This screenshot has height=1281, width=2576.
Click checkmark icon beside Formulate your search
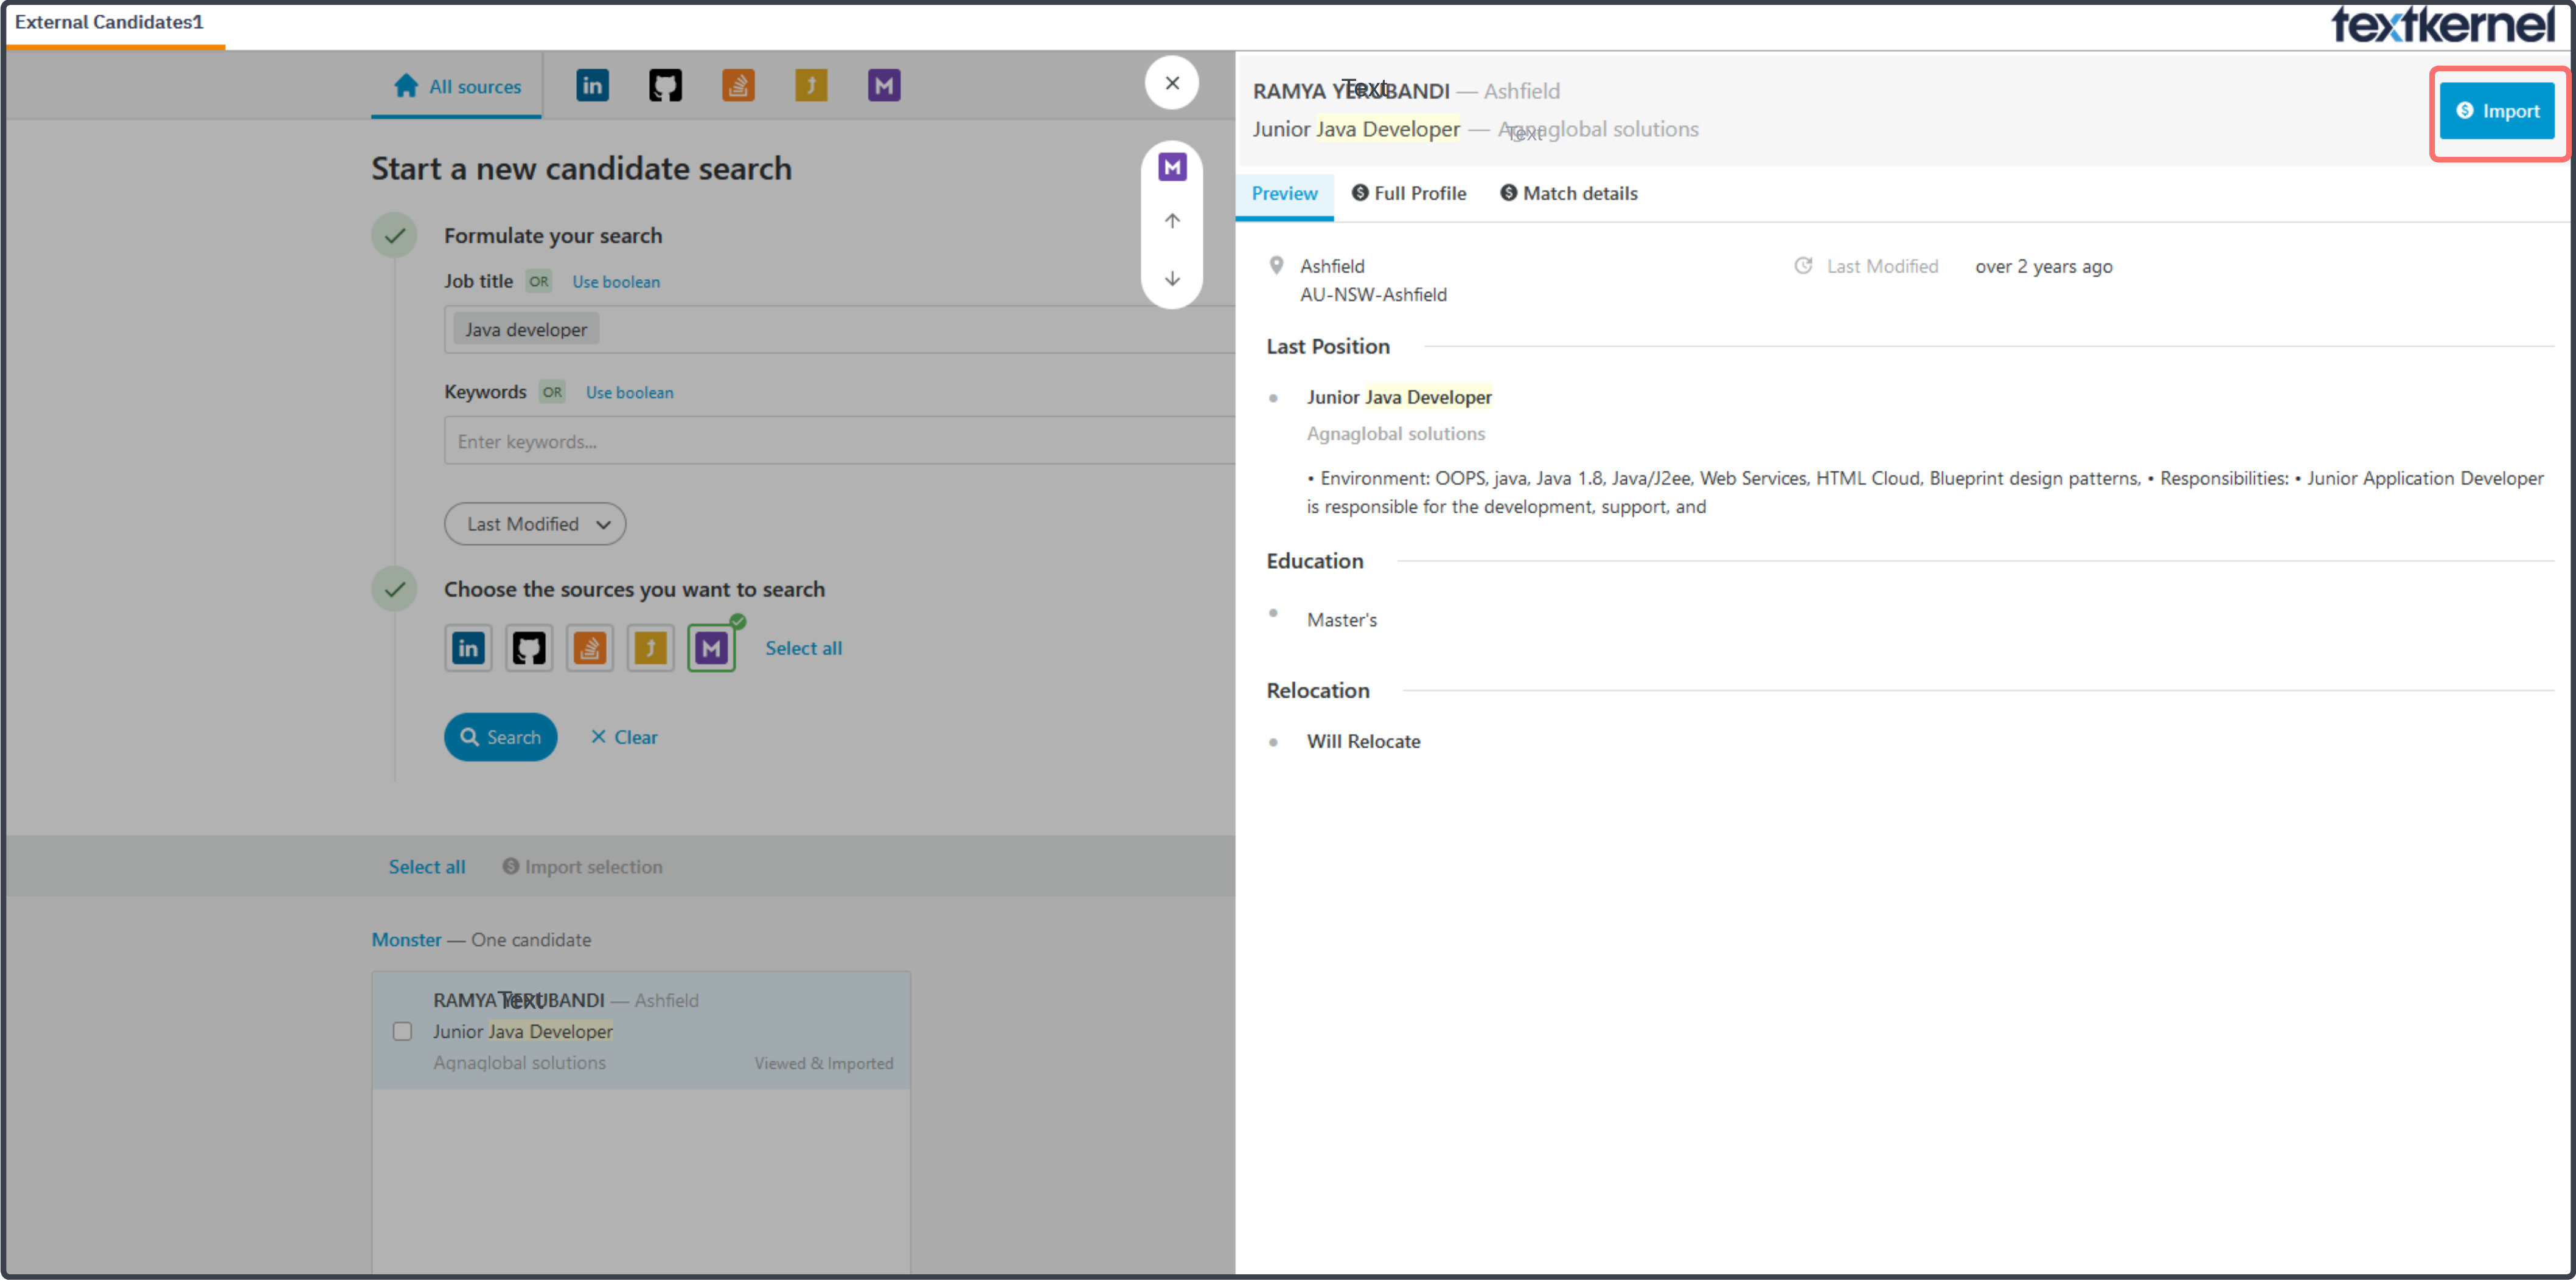pos(395,236)
